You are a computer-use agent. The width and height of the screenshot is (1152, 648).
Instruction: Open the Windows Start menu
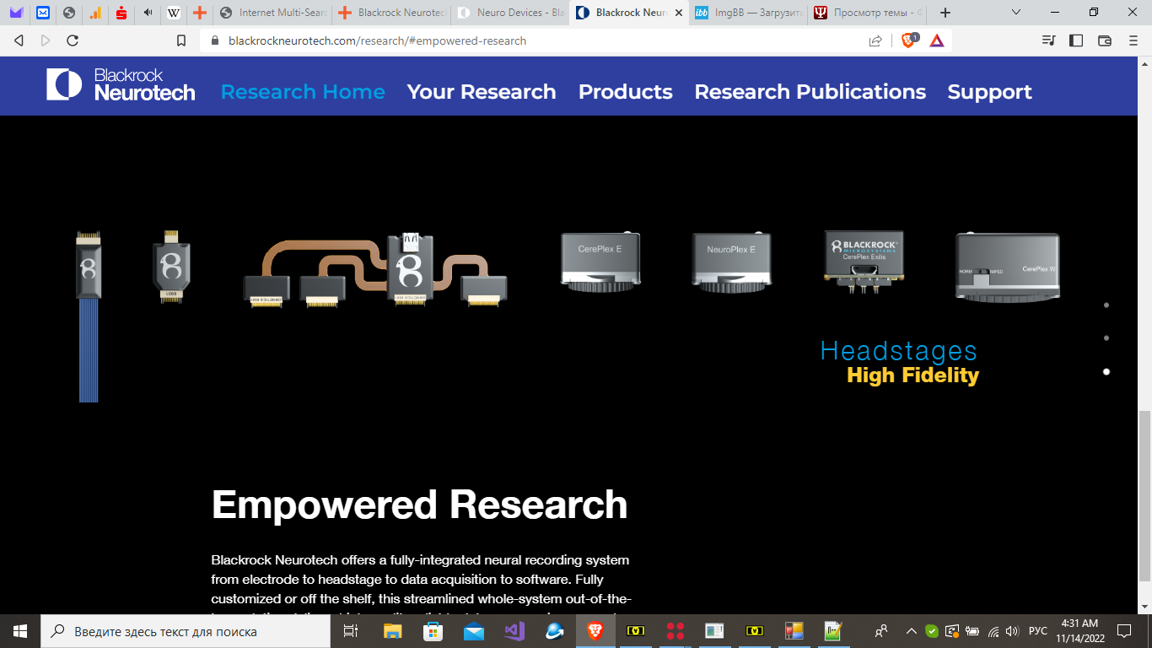coord(19,630)
